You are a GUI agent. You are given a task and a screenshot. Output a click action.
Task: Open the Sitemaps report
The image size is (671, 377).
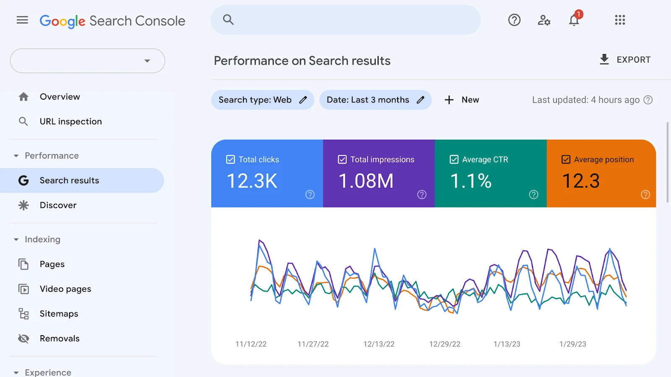point(59,313)
